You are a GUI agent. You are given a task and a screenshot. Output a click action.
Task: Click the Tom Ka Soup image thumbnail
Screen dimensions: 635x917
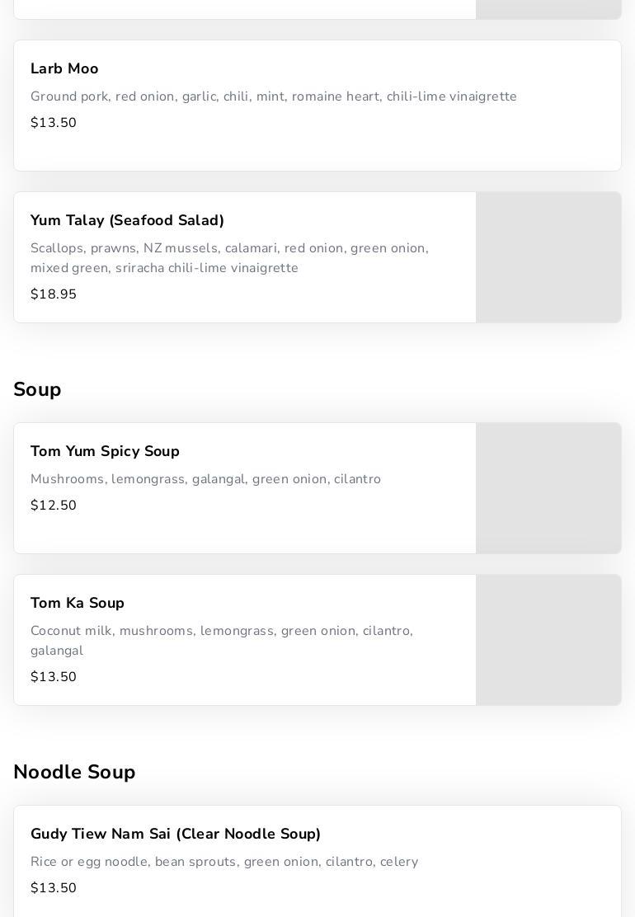click(x=548, y=640)
